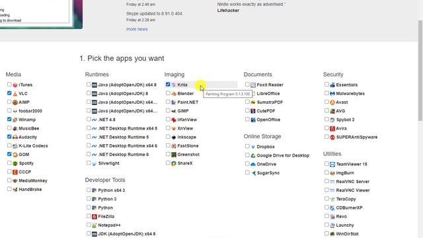423x238 pixels.
Task: Click the Paint.NET app icon
Action: tap(174, 102)
